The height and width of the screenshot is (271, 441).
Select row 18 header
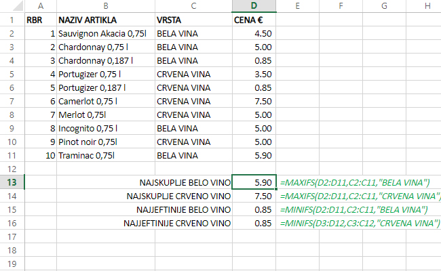(x=12, y=250)
